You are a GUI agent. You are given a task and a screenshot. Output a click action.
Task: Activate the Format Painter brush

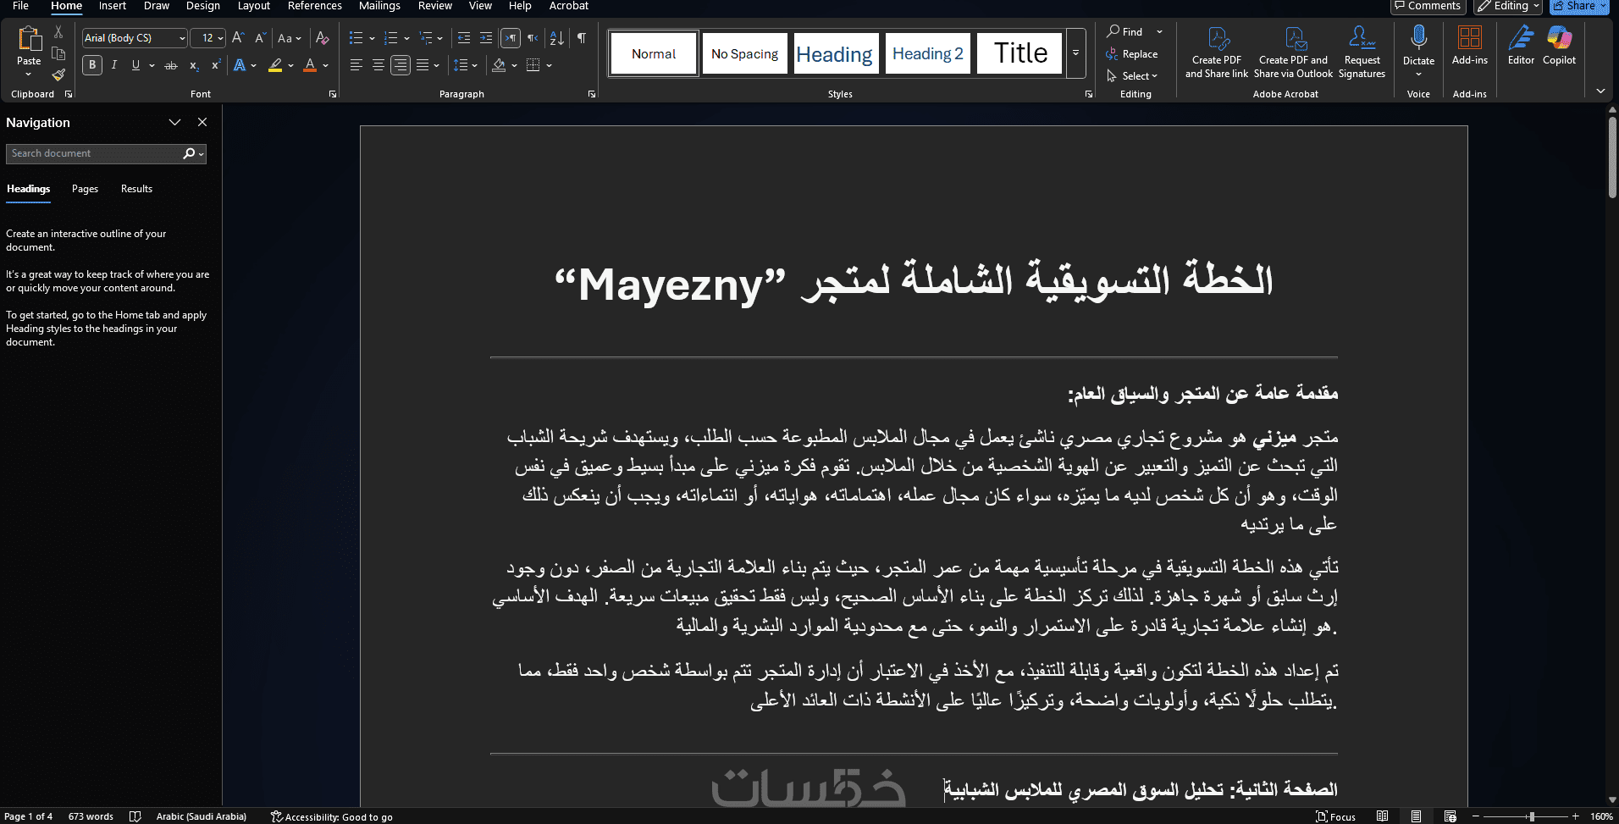(x=58, y=75)
